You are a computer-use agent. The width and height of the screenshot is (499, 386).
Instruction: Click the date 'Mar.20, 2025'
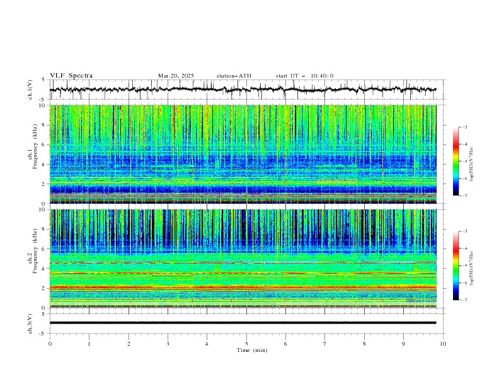pyautogui.click(x=176, y=76)
